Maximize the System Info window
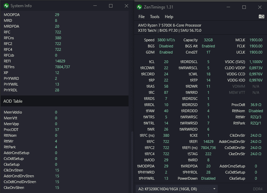 [111, 6]
